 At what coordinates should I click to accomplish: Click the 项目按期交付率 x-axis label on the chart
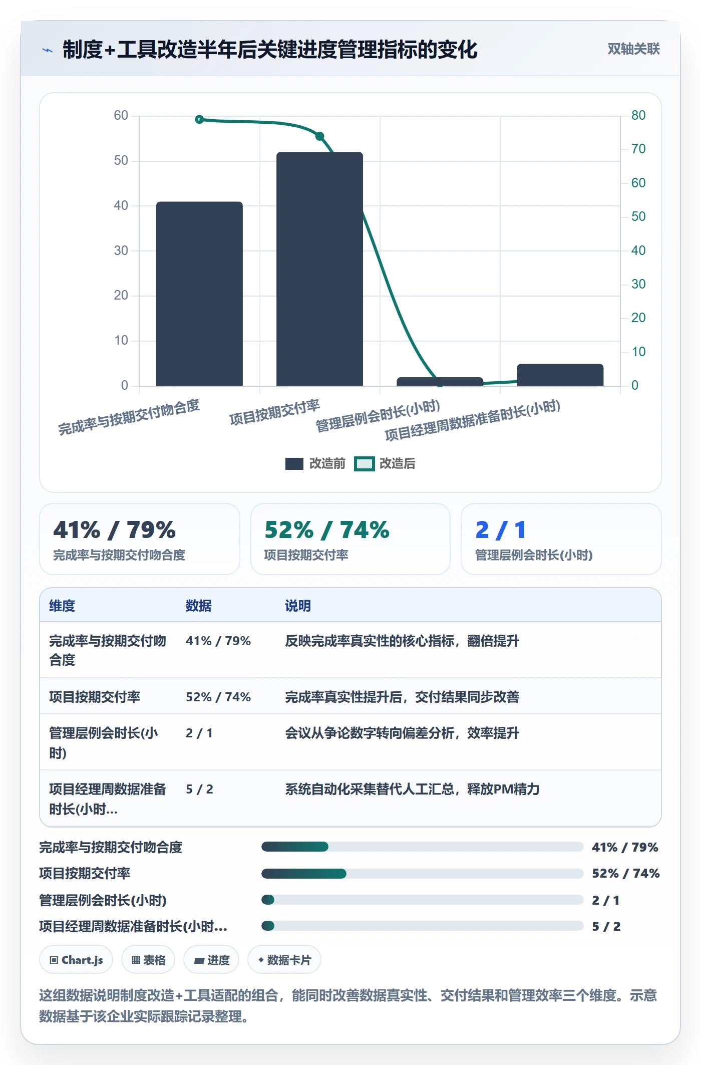pyautogui.click(x=274, y=412)
